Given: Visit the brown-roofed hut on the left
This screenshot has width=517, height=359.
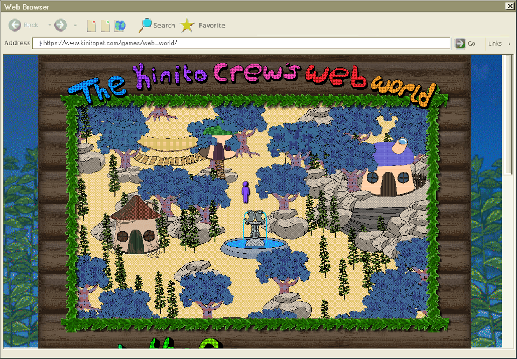Looking at the screenshot, I should pyautogui.click(x=135, y=226).
